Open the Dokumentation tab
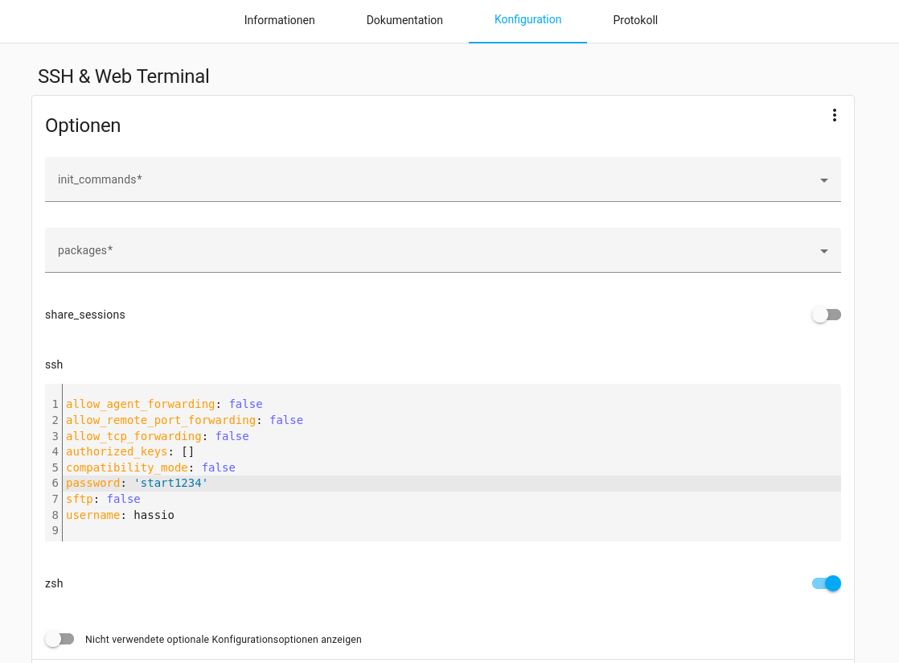899x663 pixels. 404,20
